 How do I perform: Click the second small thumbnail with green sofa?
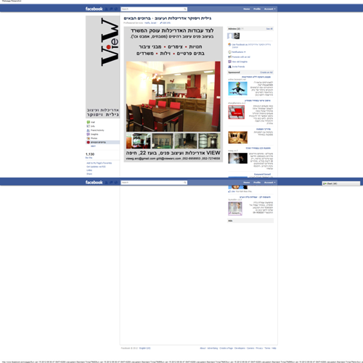point(163,141)
